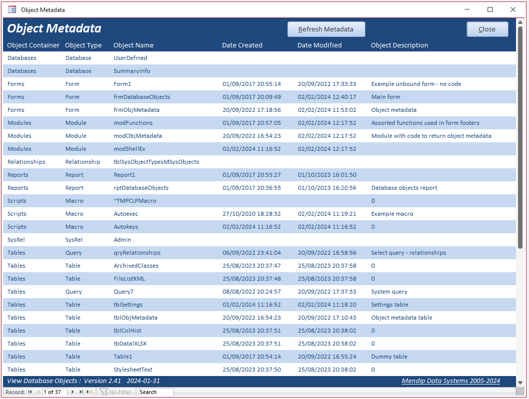This screenshot has height=399, width=529.
Task: Select the qryRelationships query name
Action: tap(137, 253)
